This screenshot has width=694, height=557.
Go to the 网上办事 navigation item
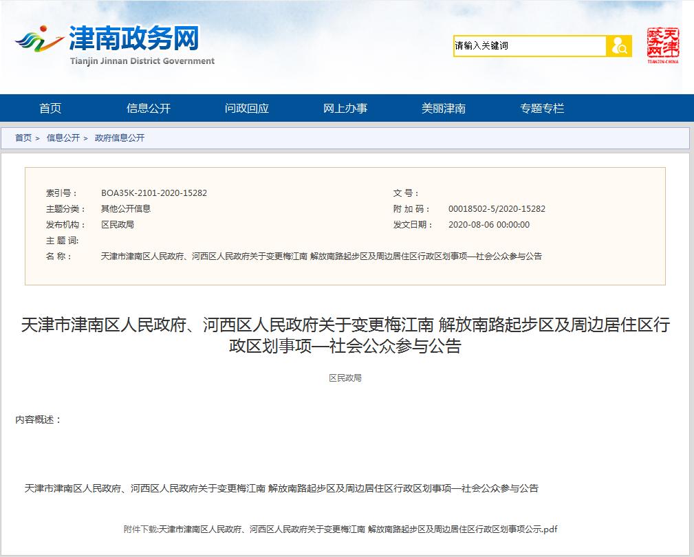(x=345, y=108)
